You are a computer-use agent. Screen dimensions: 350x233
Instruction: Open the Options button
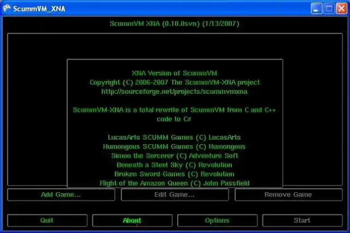(217, 220)
